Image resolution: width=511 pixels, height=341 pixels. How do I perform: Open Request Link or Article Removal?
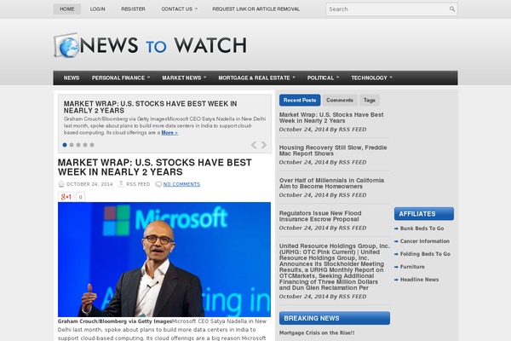click(255, 9)
